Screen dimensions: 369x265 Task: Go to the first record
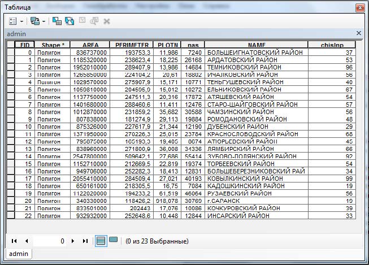pyautogui.click(x=14, y=241)
